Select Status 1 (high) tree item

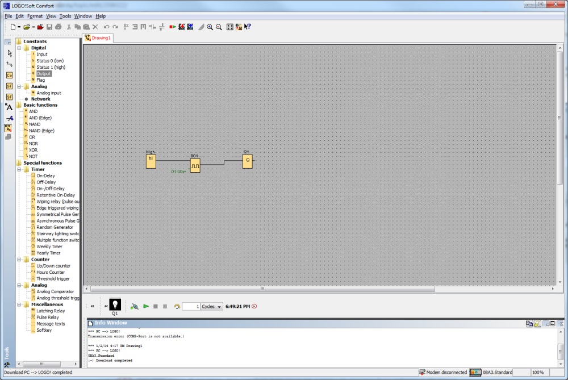click(x=51, y=67)
